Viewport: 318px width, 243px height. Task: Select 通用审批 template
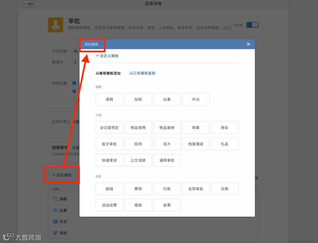167,160
